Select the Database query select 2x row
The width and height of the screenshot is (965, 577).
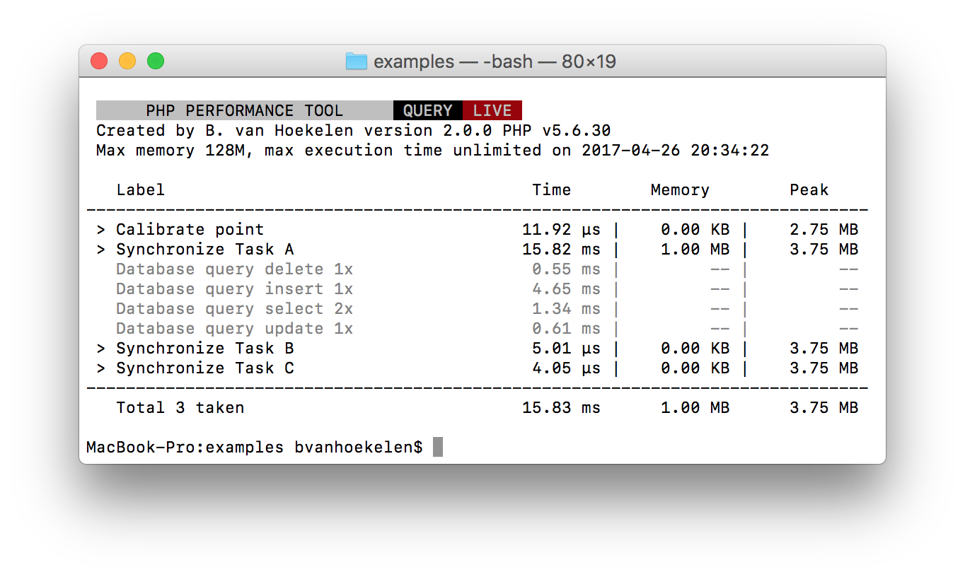coord(233,308)
